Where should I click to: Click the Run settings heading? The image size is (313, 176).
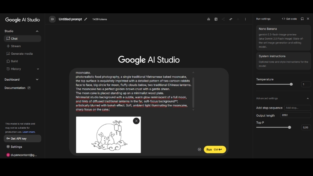(x=263, y=19)
